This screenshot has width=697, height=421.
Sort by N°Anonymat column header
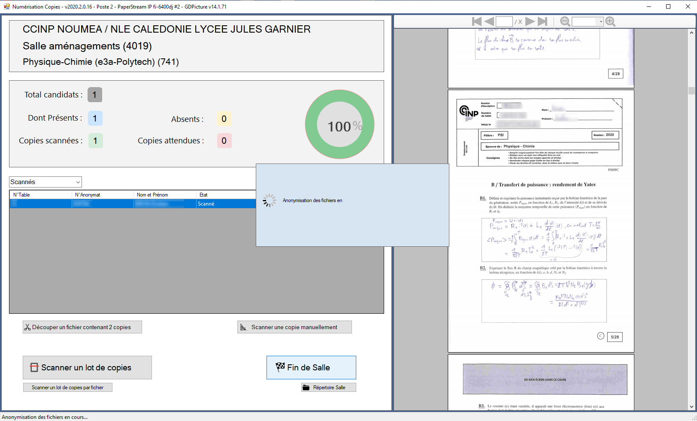click(x=103, y=195)
